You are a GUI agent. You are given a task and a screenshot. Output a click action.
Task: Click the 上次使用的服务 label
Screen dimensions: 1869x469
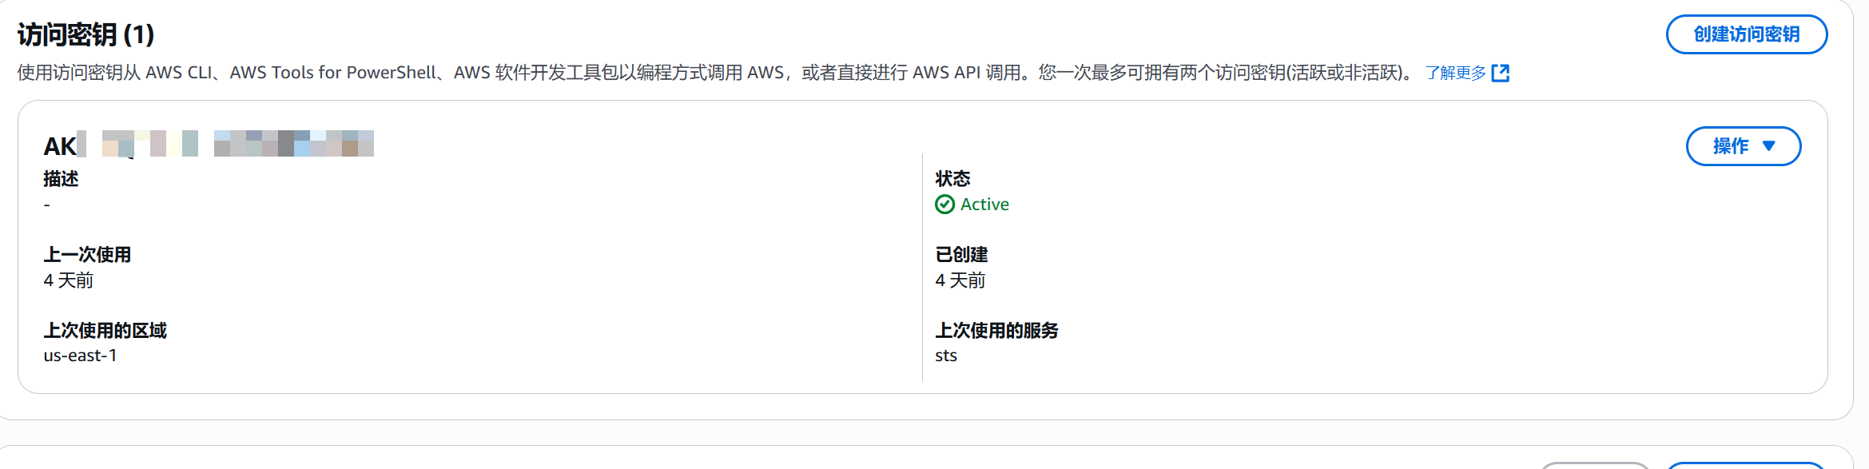point(996,331)
